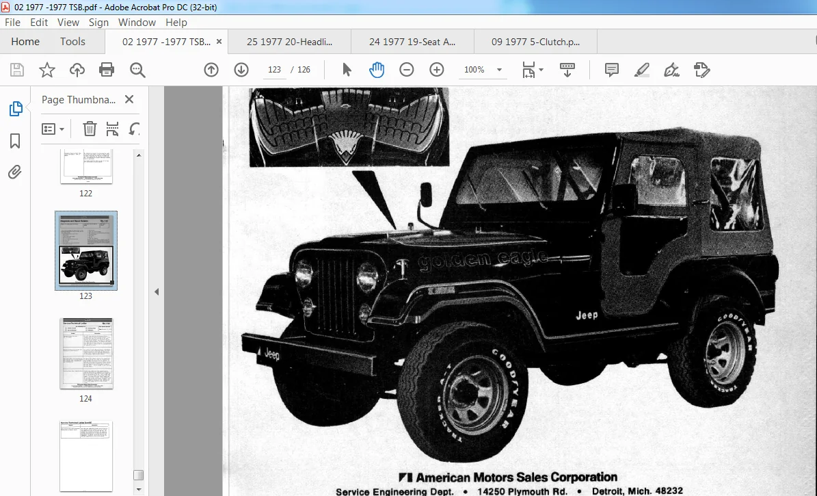Viewport: 817px width, 496px height.
Task: Open the thumbnails Options dropdown menu
Action: [53, 129]
